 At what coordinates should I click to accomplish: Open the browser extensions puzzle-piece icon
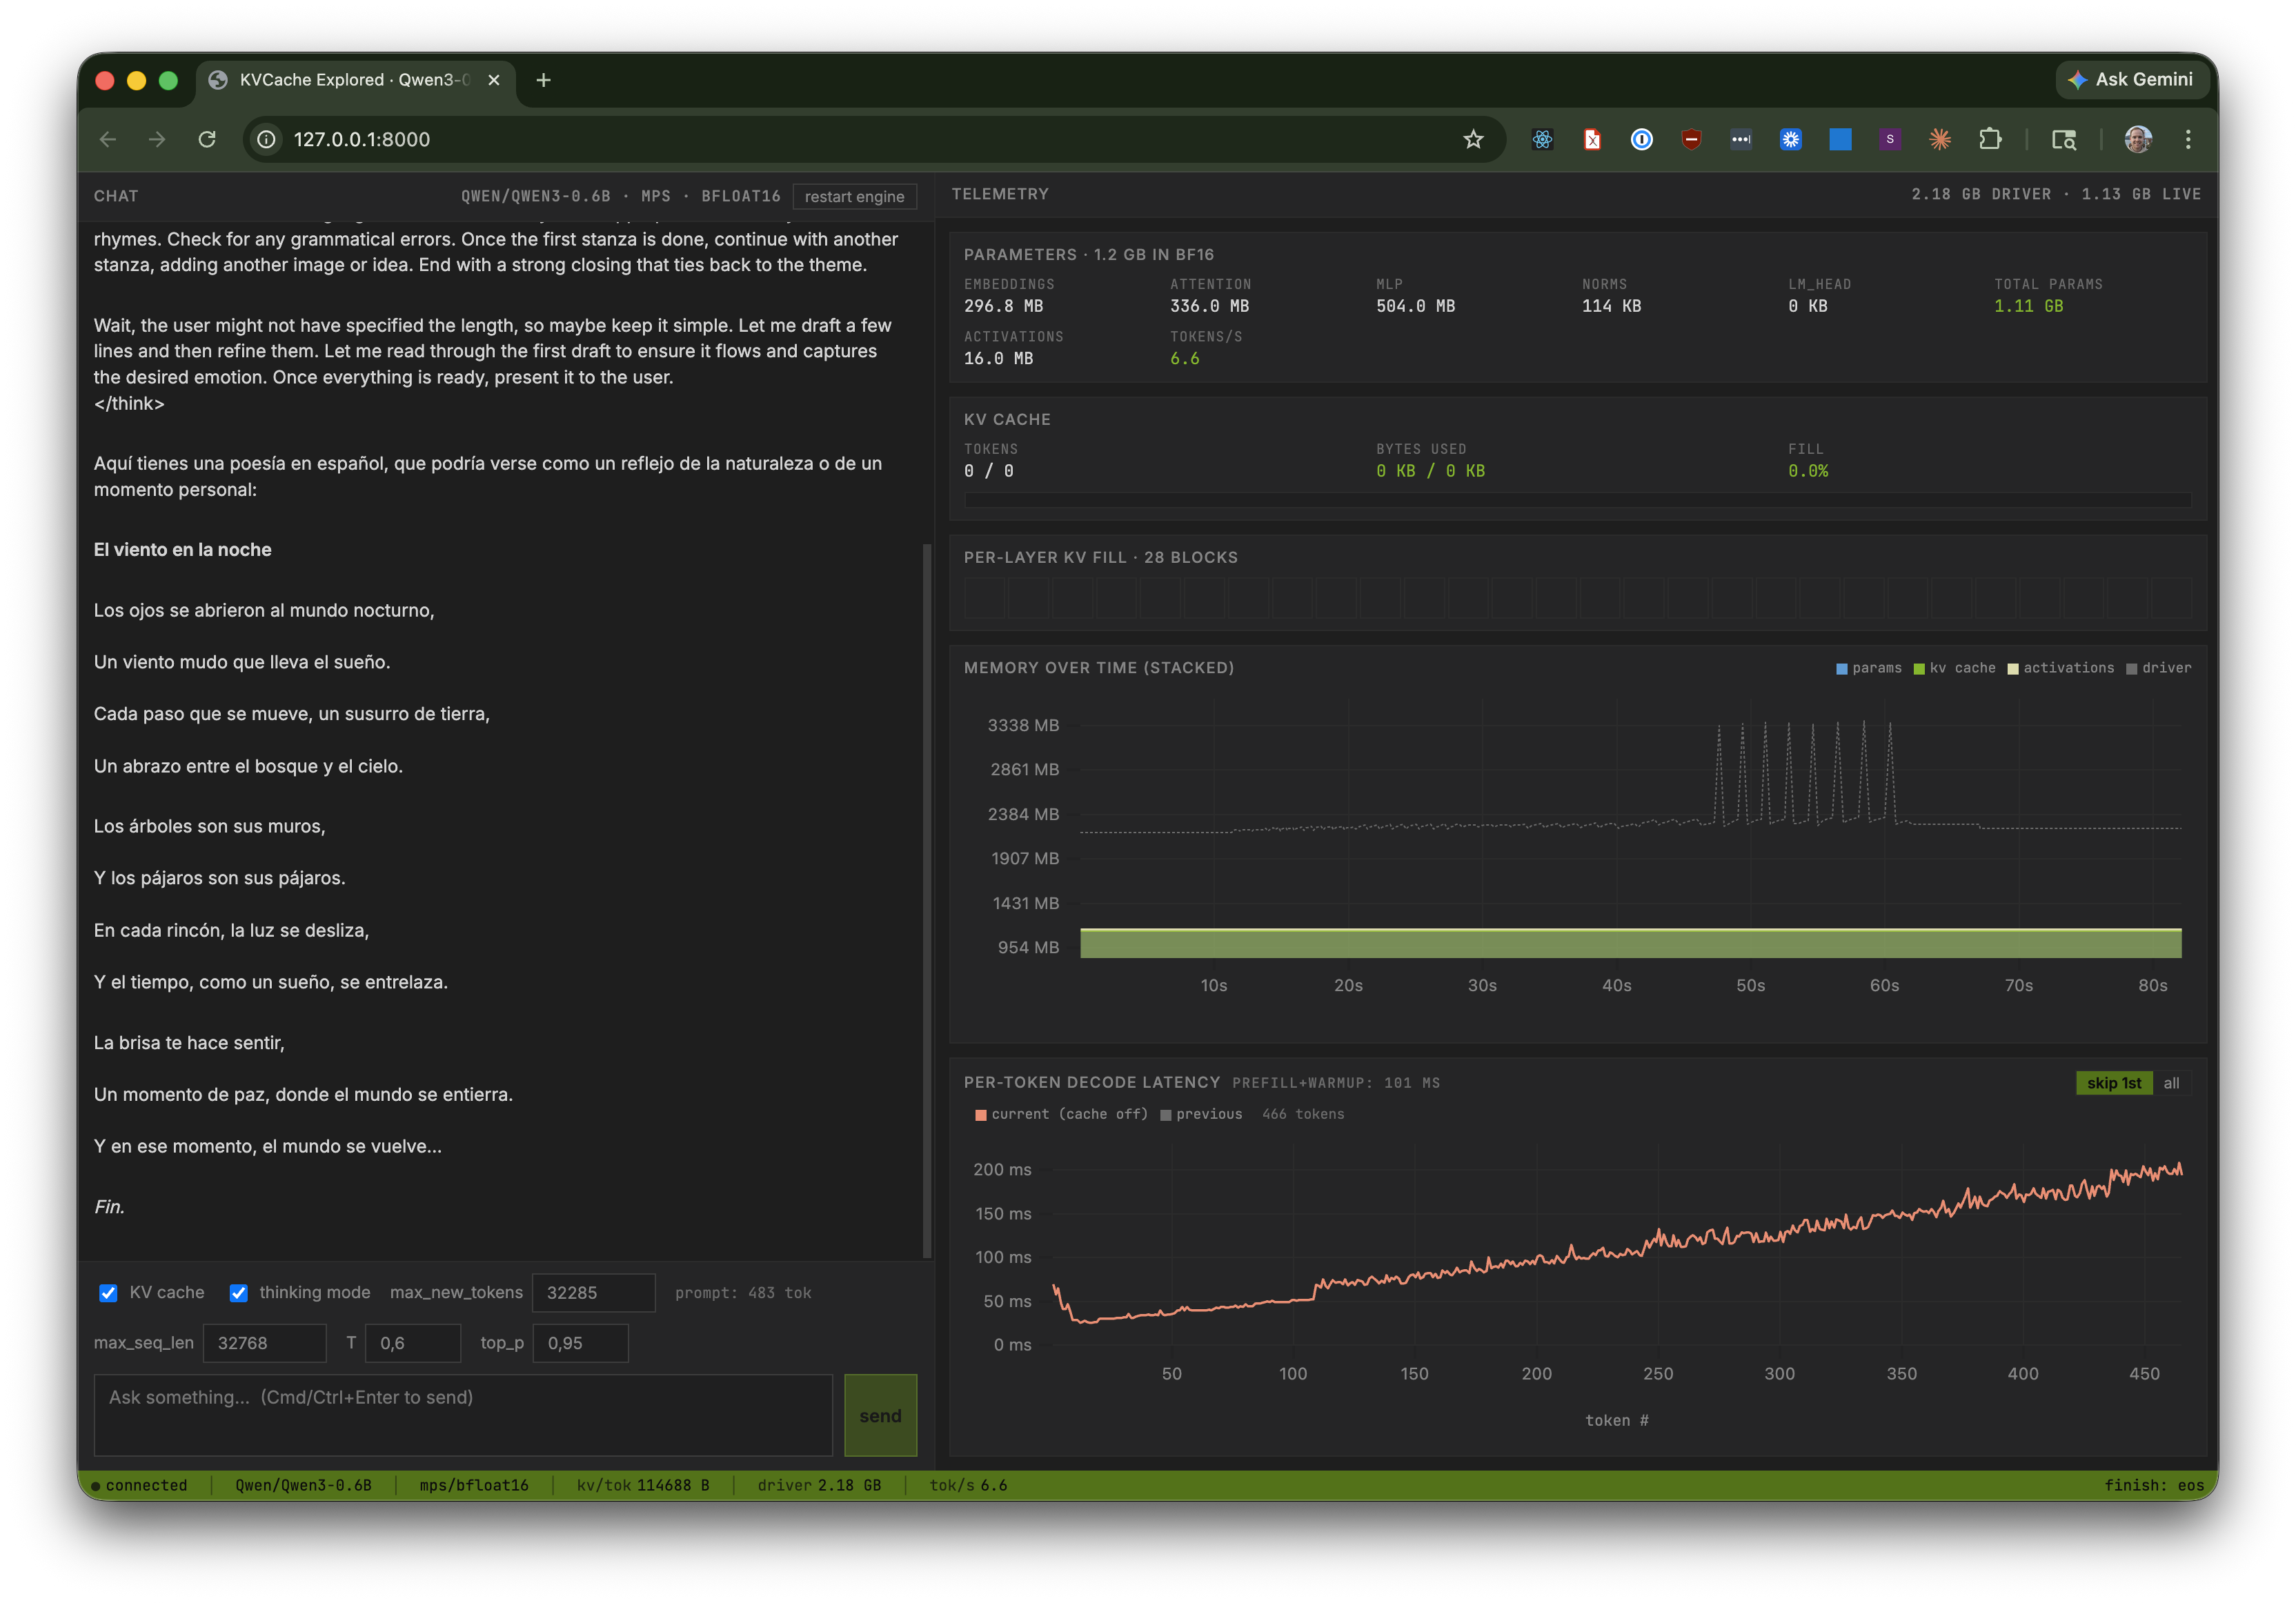(x=1990, y=139)
